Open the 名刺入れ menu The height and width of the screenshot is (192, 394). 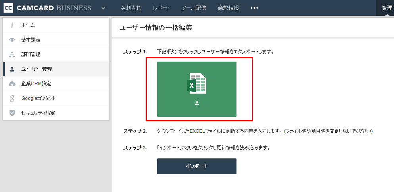click(x=131, y=8)
